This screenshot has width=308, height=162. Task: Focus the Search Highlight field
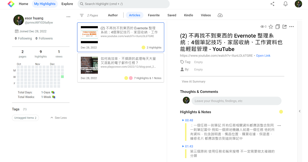point(123,4)
